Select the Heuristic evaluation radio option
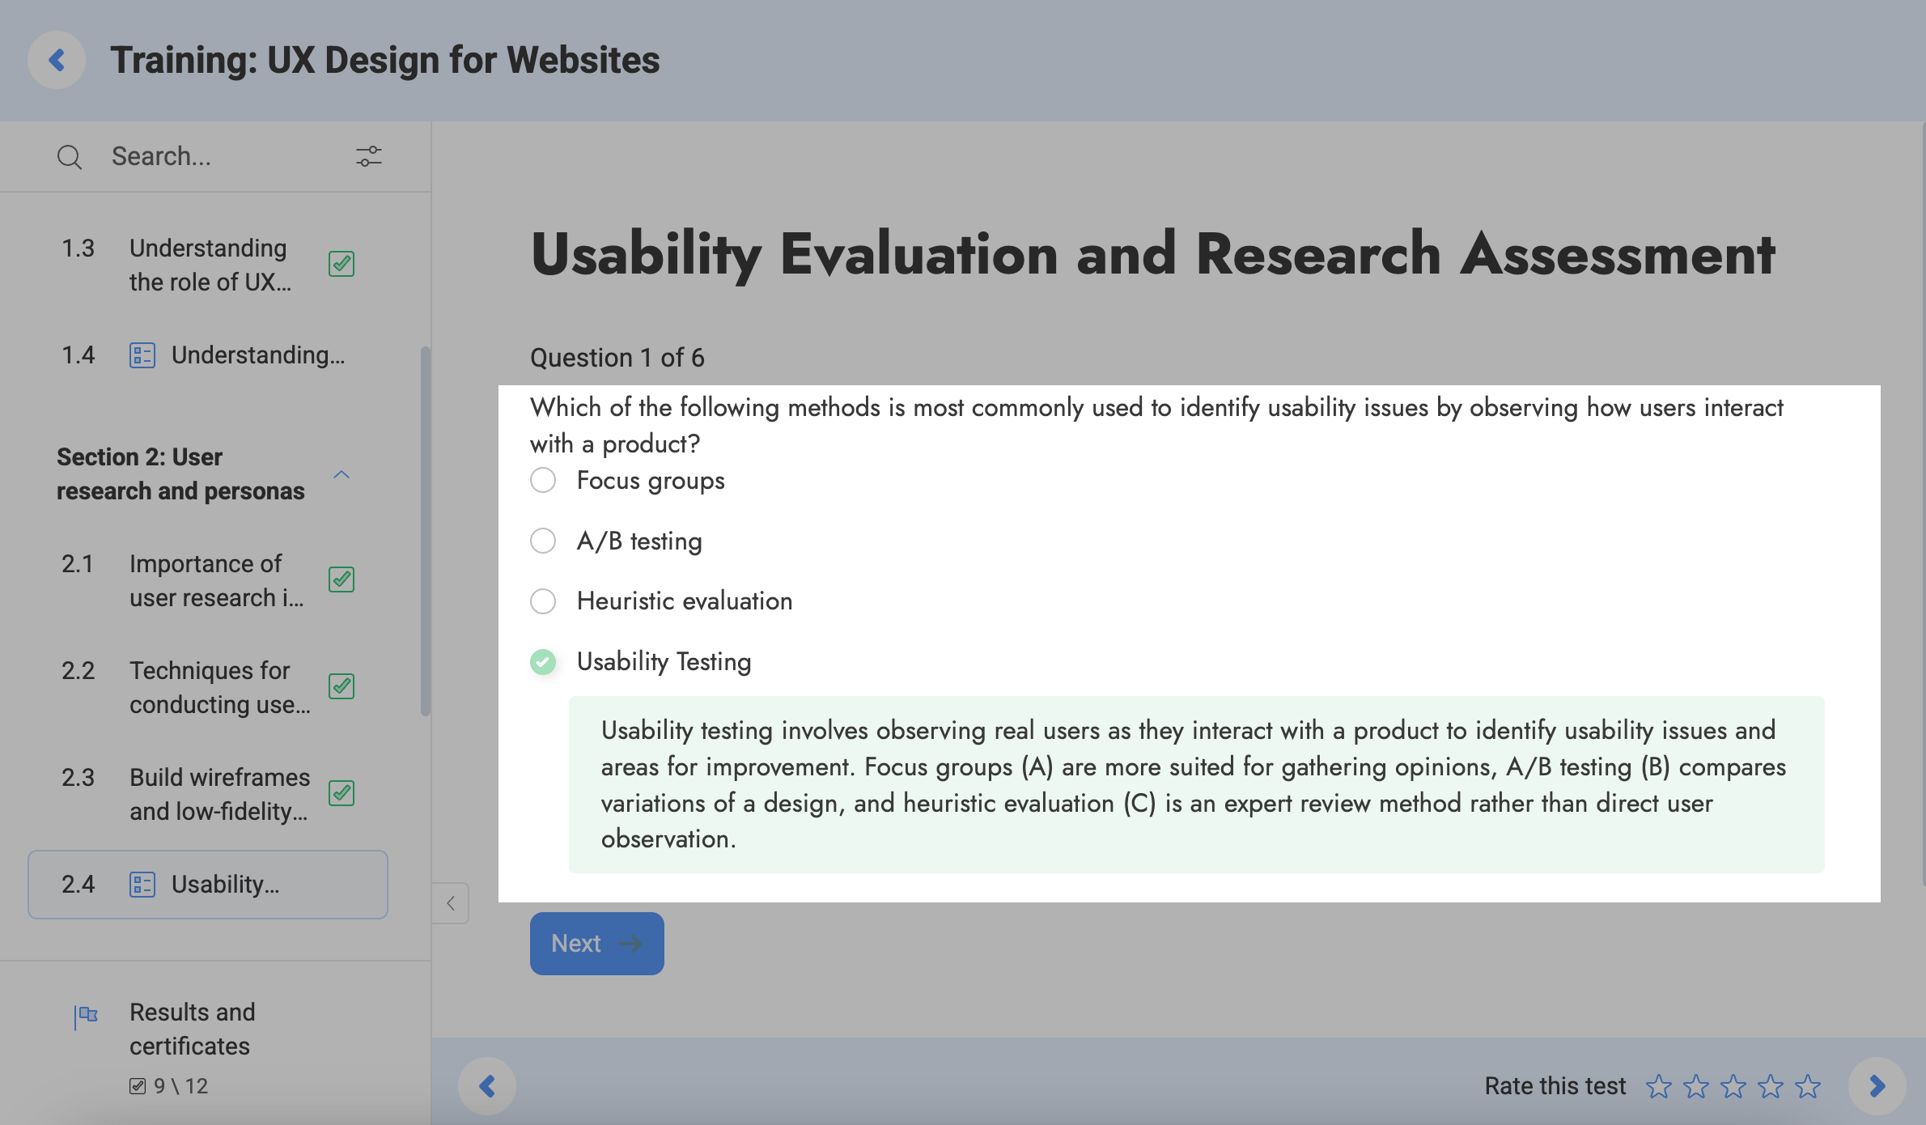The image size is (1926, 1125). 543,601
